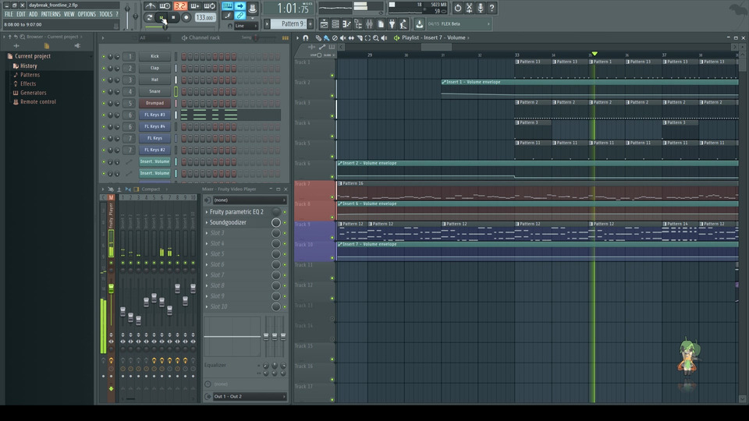Screen dimensions: 749x421
Task: Click the playlist horizontal scrollbar thumb
Action: 436,47
